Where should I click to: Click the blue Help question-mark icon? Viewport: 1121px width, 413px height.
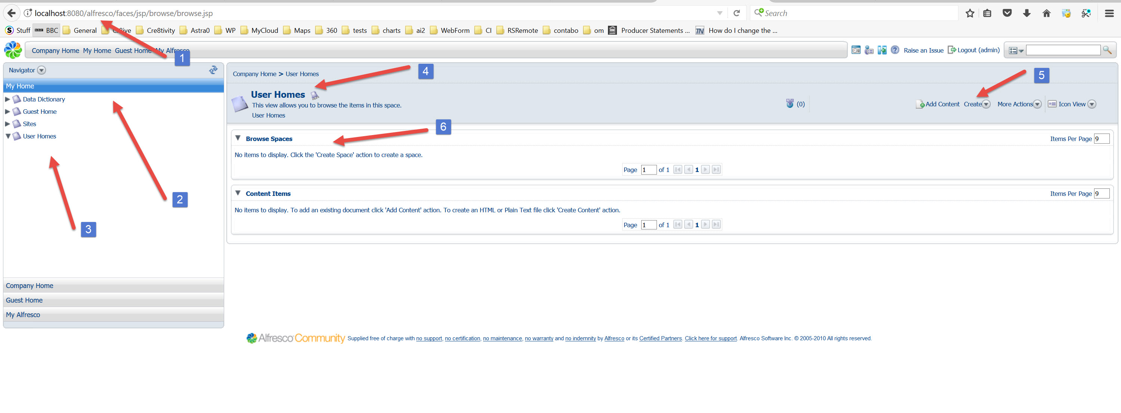coord(895,50)
